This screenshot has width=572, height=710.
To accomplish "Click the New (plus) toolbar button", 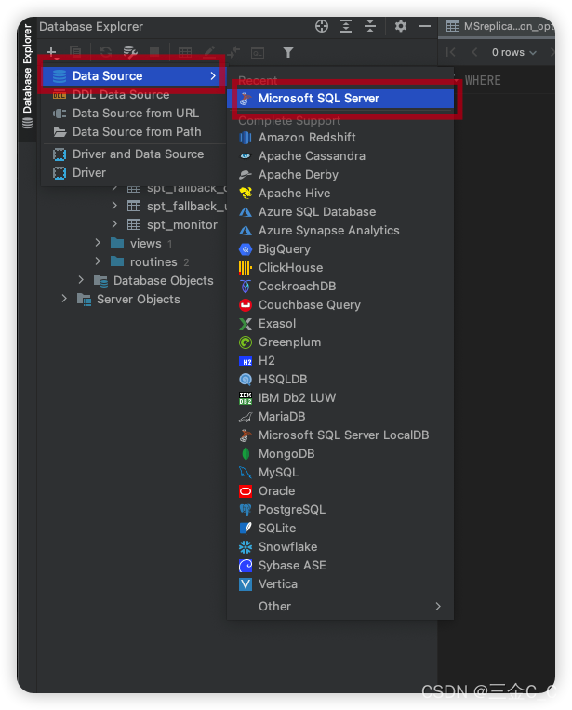I will [51, 52].
